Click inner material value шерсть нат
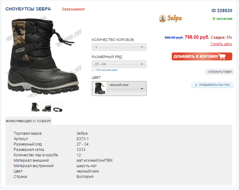The height and width of the screenshot is (190, 239). tap(86, 166)
